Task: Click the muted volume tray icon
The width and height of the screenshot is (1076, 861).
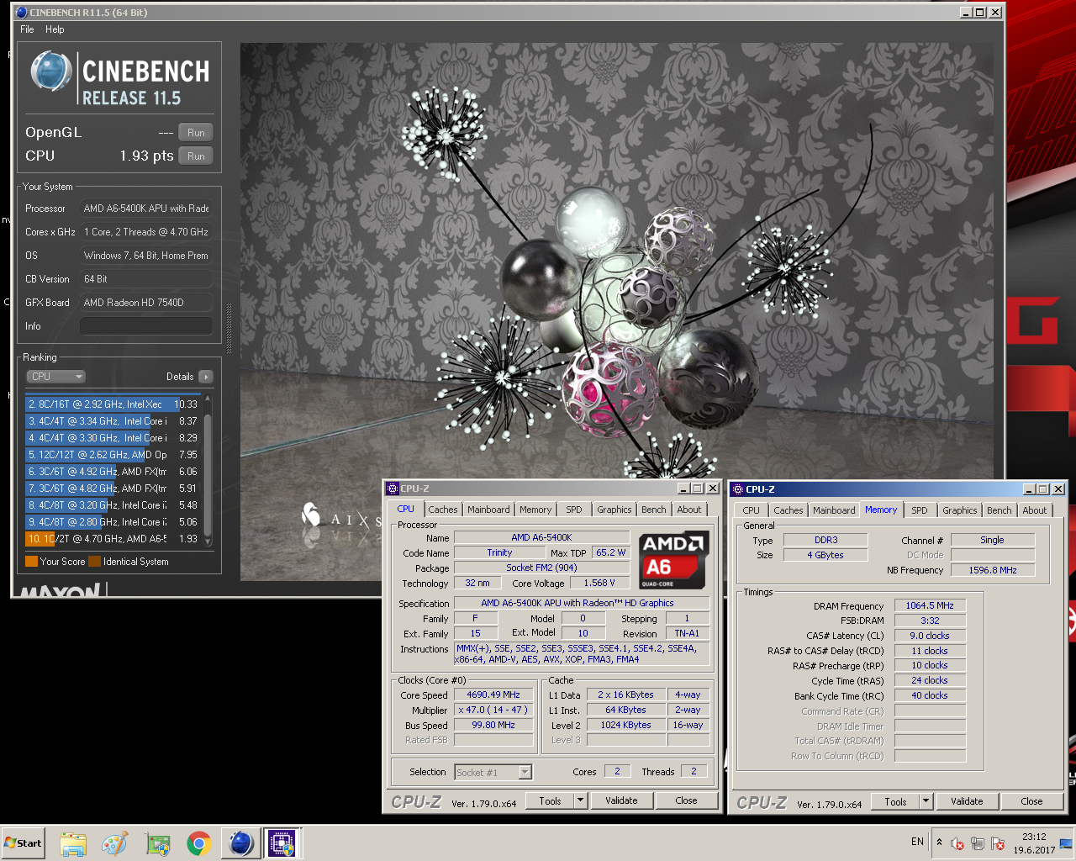Action: tap(957, 843)
